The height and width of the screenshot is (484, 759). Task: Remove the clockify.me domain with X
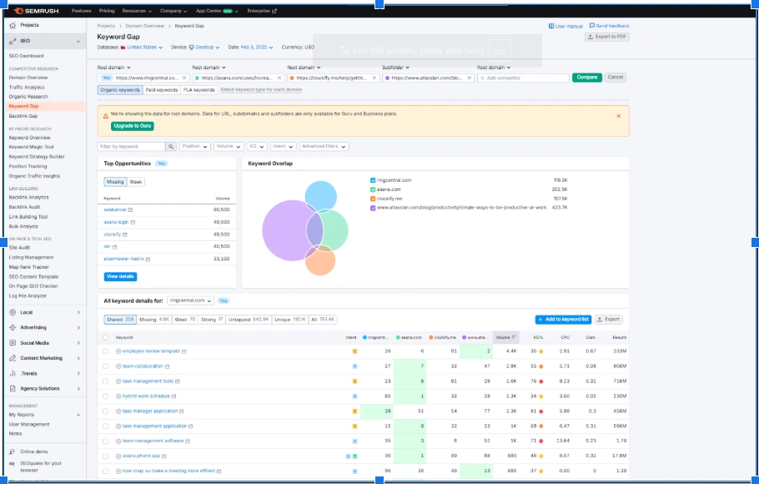click(x=374, y=78)
